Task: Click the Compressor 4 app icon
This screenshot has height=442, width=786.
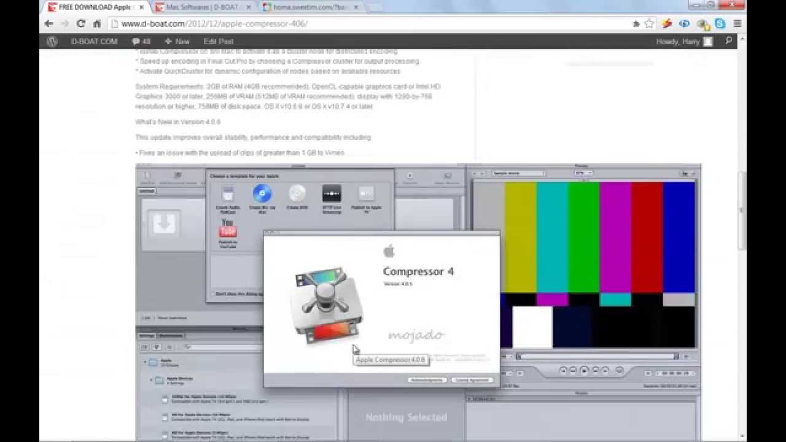Action: pyautogui.click(x=327, y=304)
